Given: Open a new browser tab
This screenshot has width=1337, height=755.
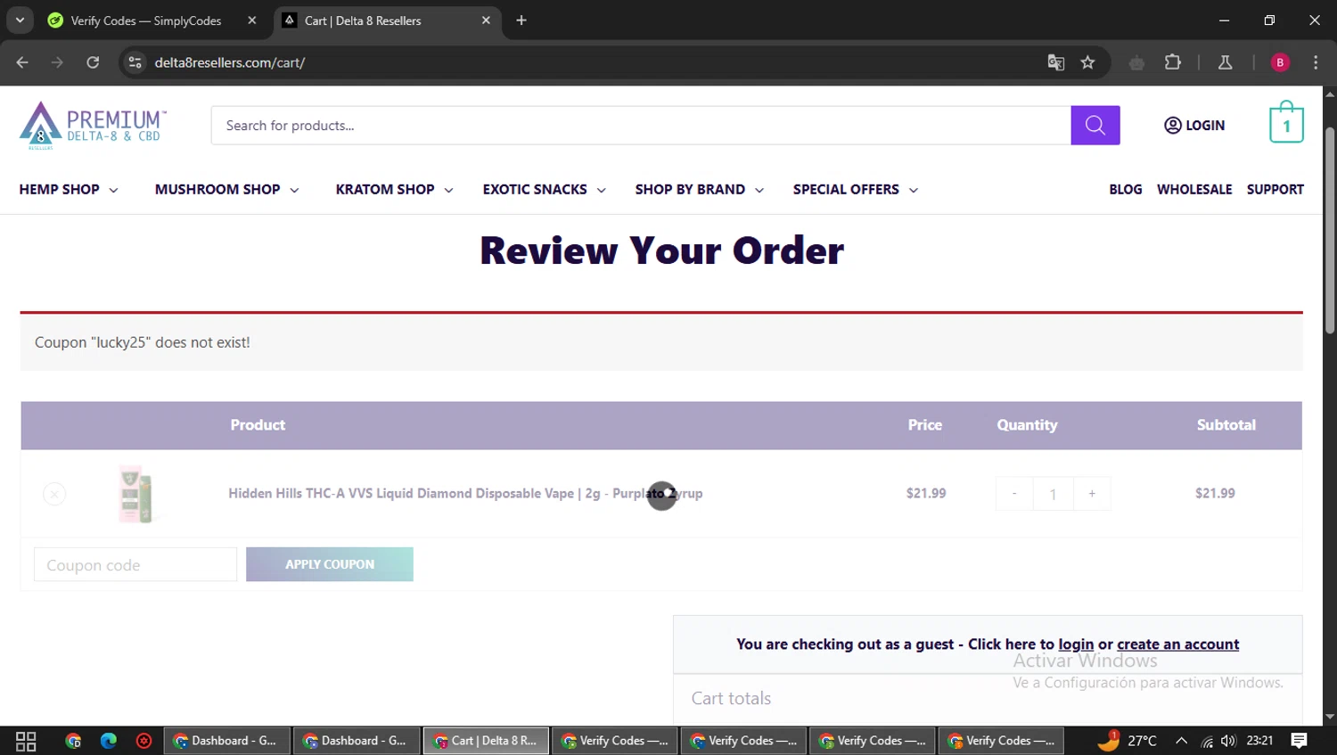Looking at the screenshot, I should (521, 21).
